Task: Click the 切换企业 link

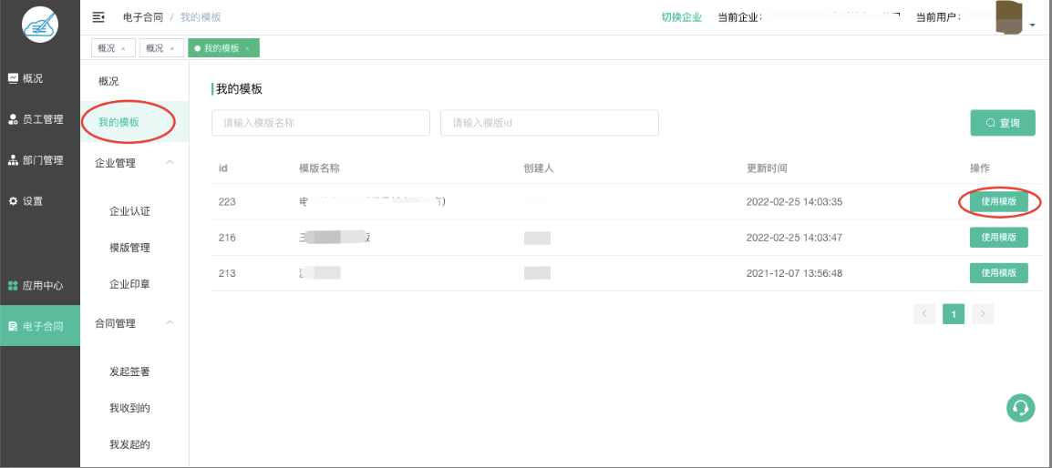Action: click(x=681, y=17)
